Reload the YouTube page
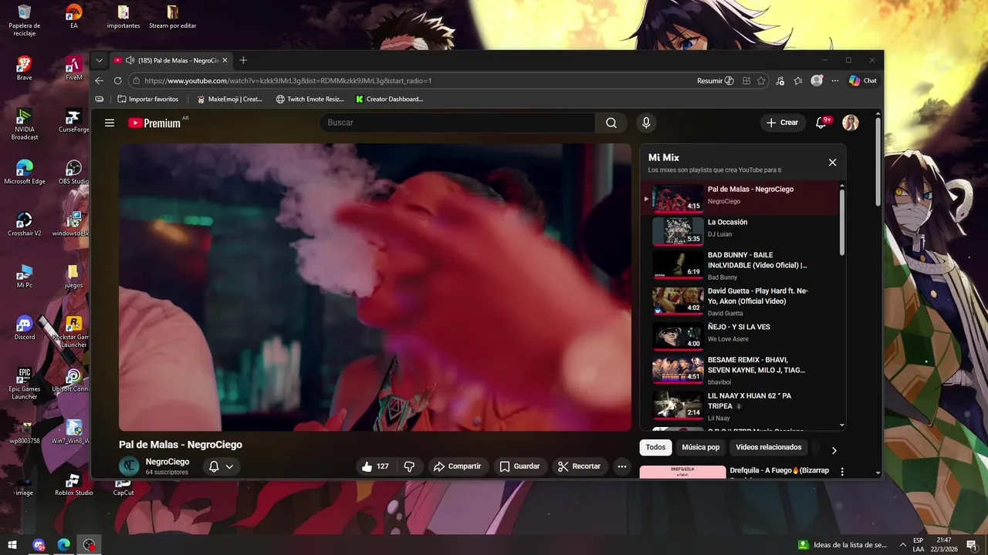This screenshot has height=555, width=988. click(x=118, y=81)
